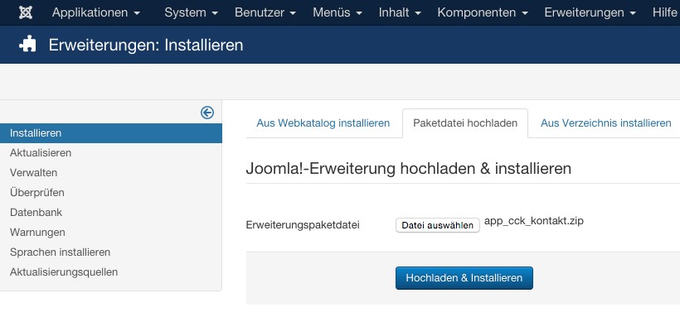
Task: Expand the Benutzer menu
Action: [265, 12]
